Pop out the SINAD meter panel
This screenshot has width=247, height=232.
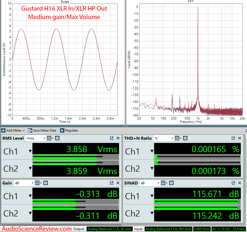coord(233,183)
